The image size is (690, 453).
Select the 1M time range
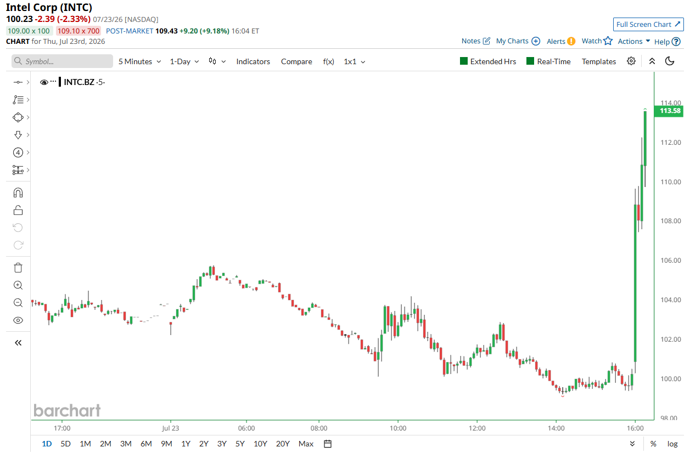[x=85, y=444]
